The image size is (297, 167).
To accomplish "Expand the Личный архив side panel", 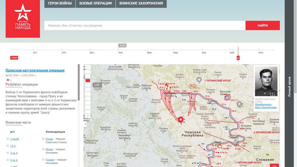I will (x=289, y=86).
